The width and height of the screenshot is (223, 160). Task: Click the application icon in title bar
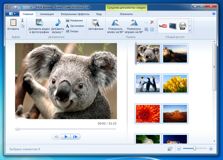[x=8, y=7]
